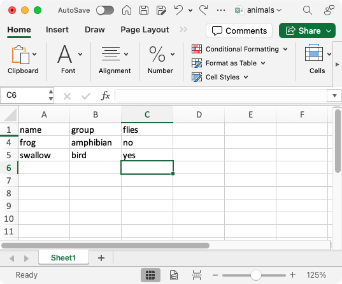Viewport: 342px width, 284px height.
Task: Click the Redo arrow icon
Action: pyautogui.click(x=204, y=10)
